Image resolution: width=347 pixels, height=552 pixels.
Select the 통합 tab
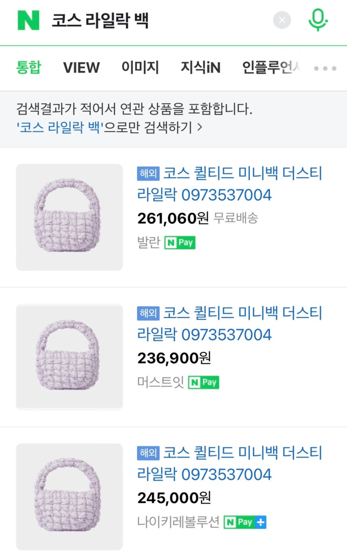click(x=28, y=68)
